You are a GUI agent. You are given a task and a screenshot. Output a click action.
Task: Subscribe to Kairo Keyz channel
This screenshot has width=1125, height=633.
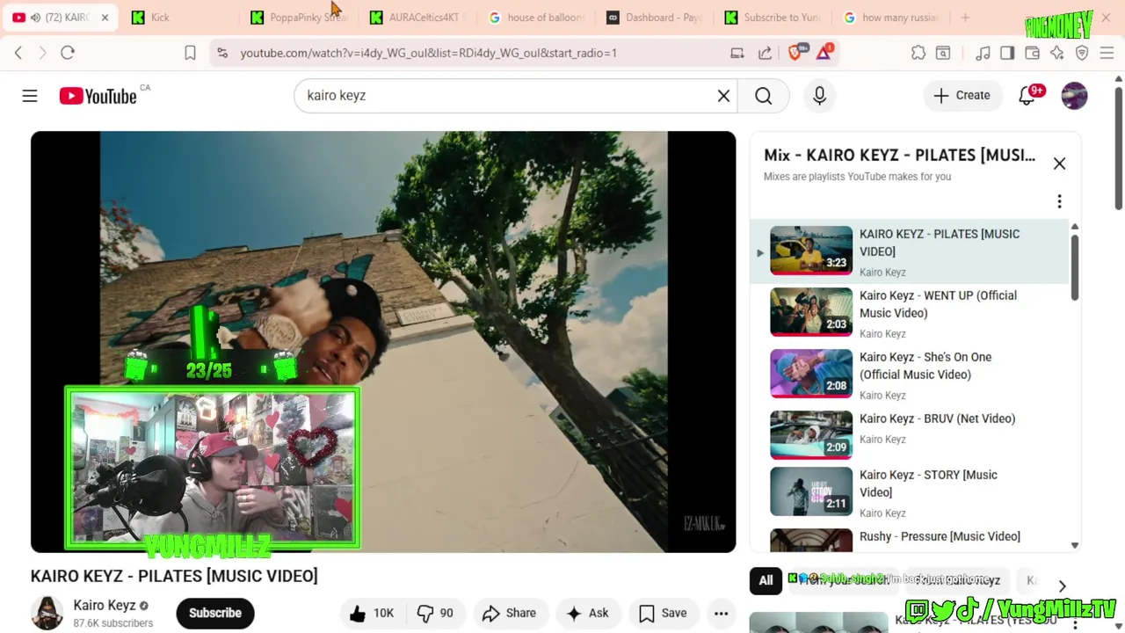click(215, 614)
